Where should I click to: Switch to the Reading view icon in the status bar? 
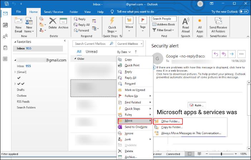(x=199, y=154)
